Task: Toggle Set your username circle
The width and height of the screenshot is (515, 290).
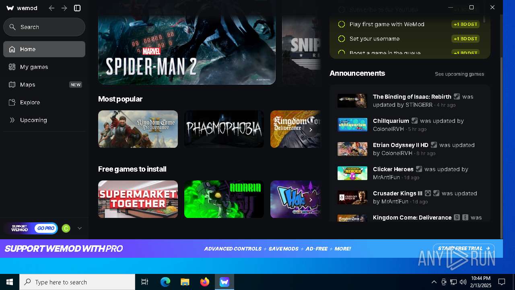Action: point(342,39)
